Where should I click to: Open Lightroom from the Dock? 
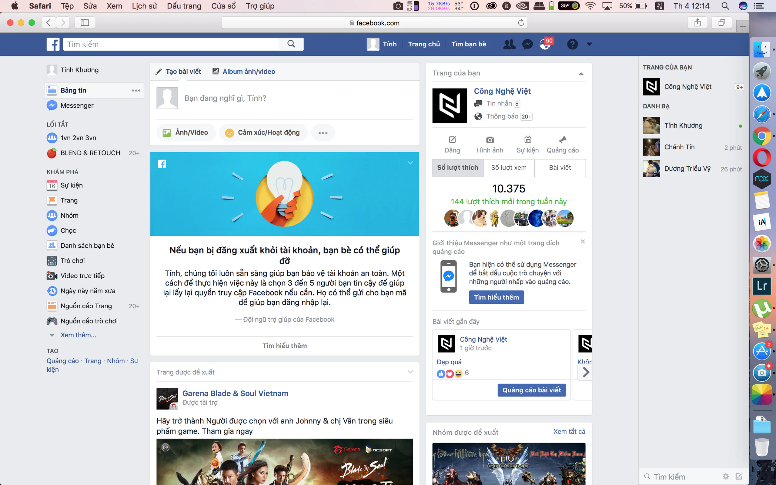[x=761, y=286]
